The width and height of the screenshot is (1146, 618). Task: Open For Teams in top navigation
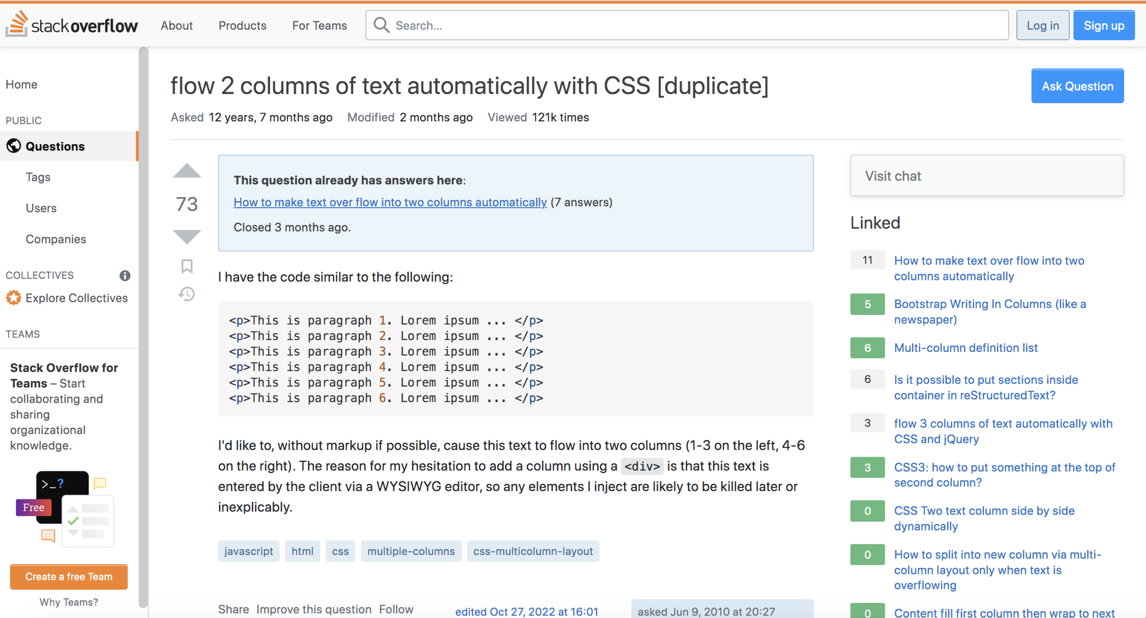(319, 25)
